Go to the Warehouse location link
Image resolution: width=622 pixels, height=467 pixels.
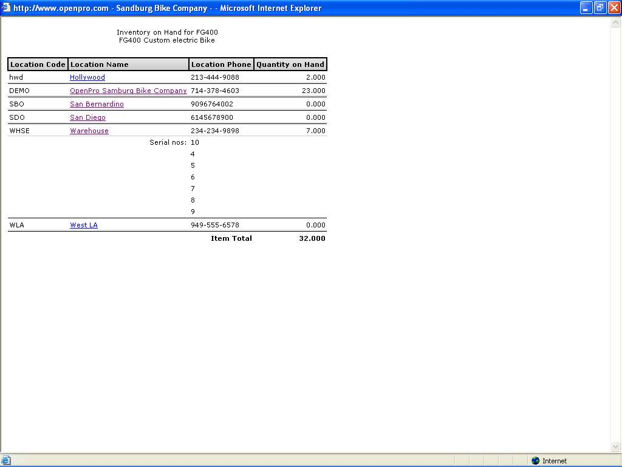[89, 131]
